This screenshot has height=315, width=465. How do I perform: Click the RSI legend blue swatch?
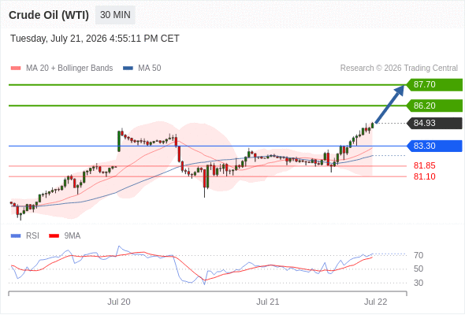(16, 236)
